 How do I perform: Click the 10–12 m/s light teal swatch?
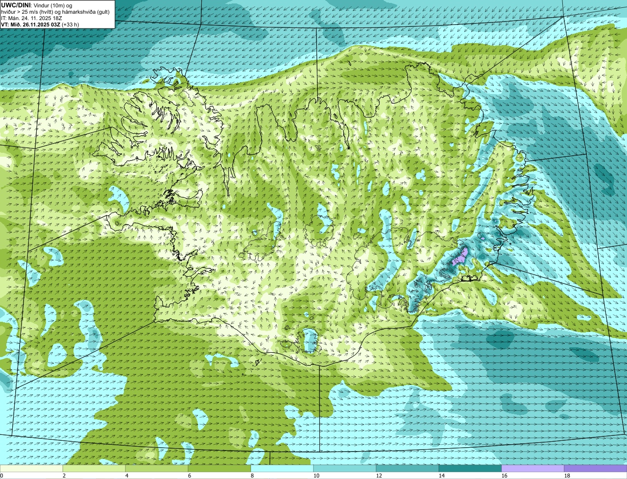point(345,469)
